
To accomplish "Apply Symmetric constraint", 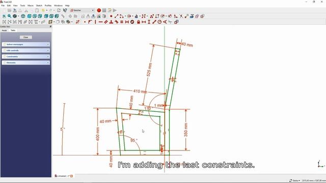I will (127, 22).
